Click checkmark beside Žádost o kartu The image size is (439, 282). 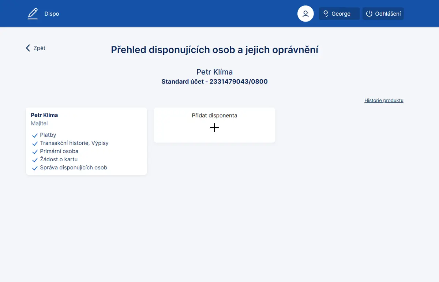(35, 160)
